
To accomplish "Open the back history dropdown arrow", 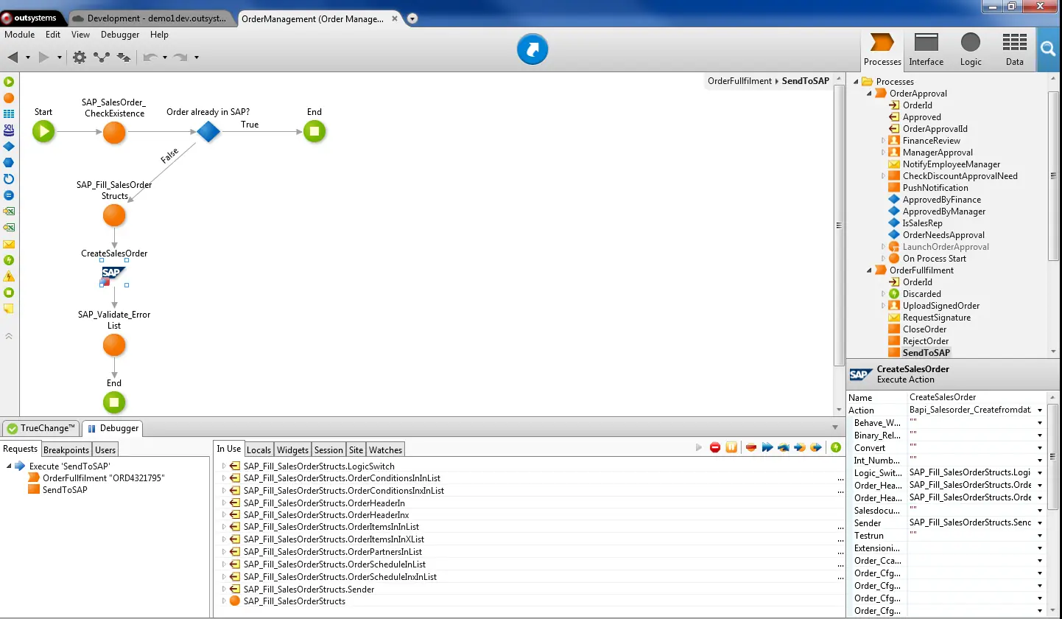I will coord(28,57).
